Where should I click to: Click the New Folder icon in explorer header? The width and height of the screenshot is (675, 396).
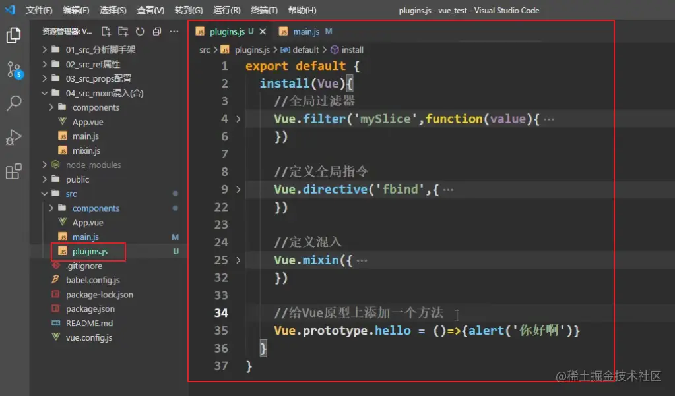(x=123, y=32)
